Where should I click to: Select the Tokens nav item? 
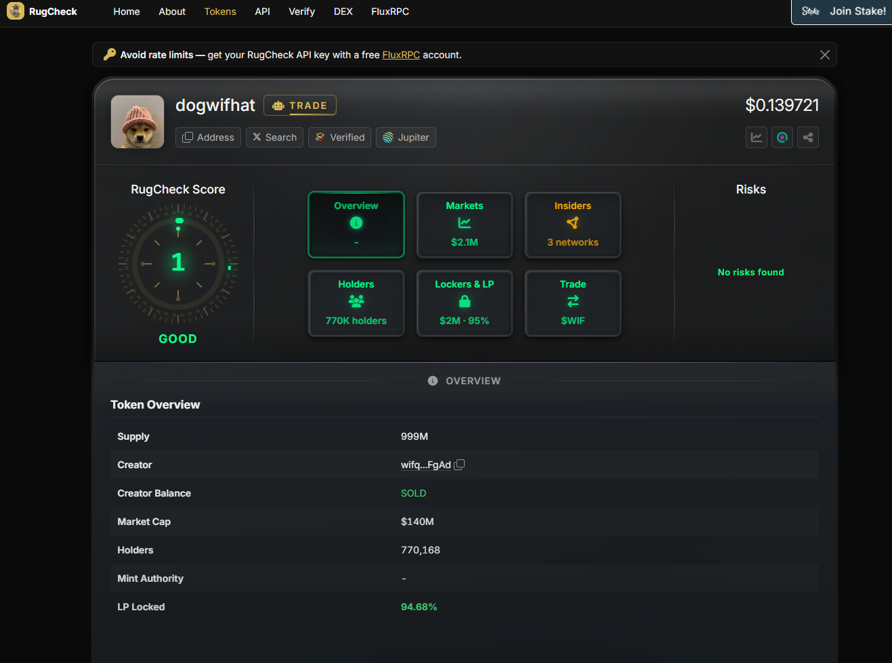click(220, 12)
